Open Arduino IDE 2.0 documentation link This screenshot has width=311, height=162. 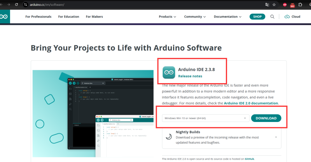tap(251, 103)
